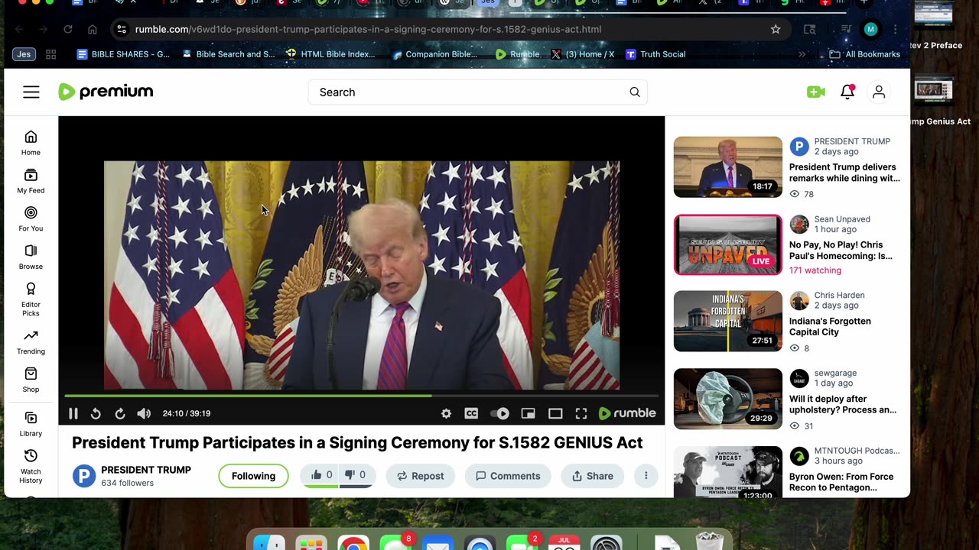Like the video with thumbs up
979x550 pixels.
(321, 475)
